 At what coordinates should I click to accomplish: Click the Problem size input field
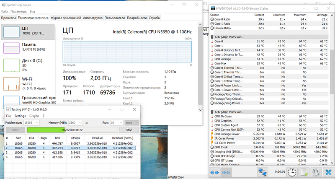(29, 123)
